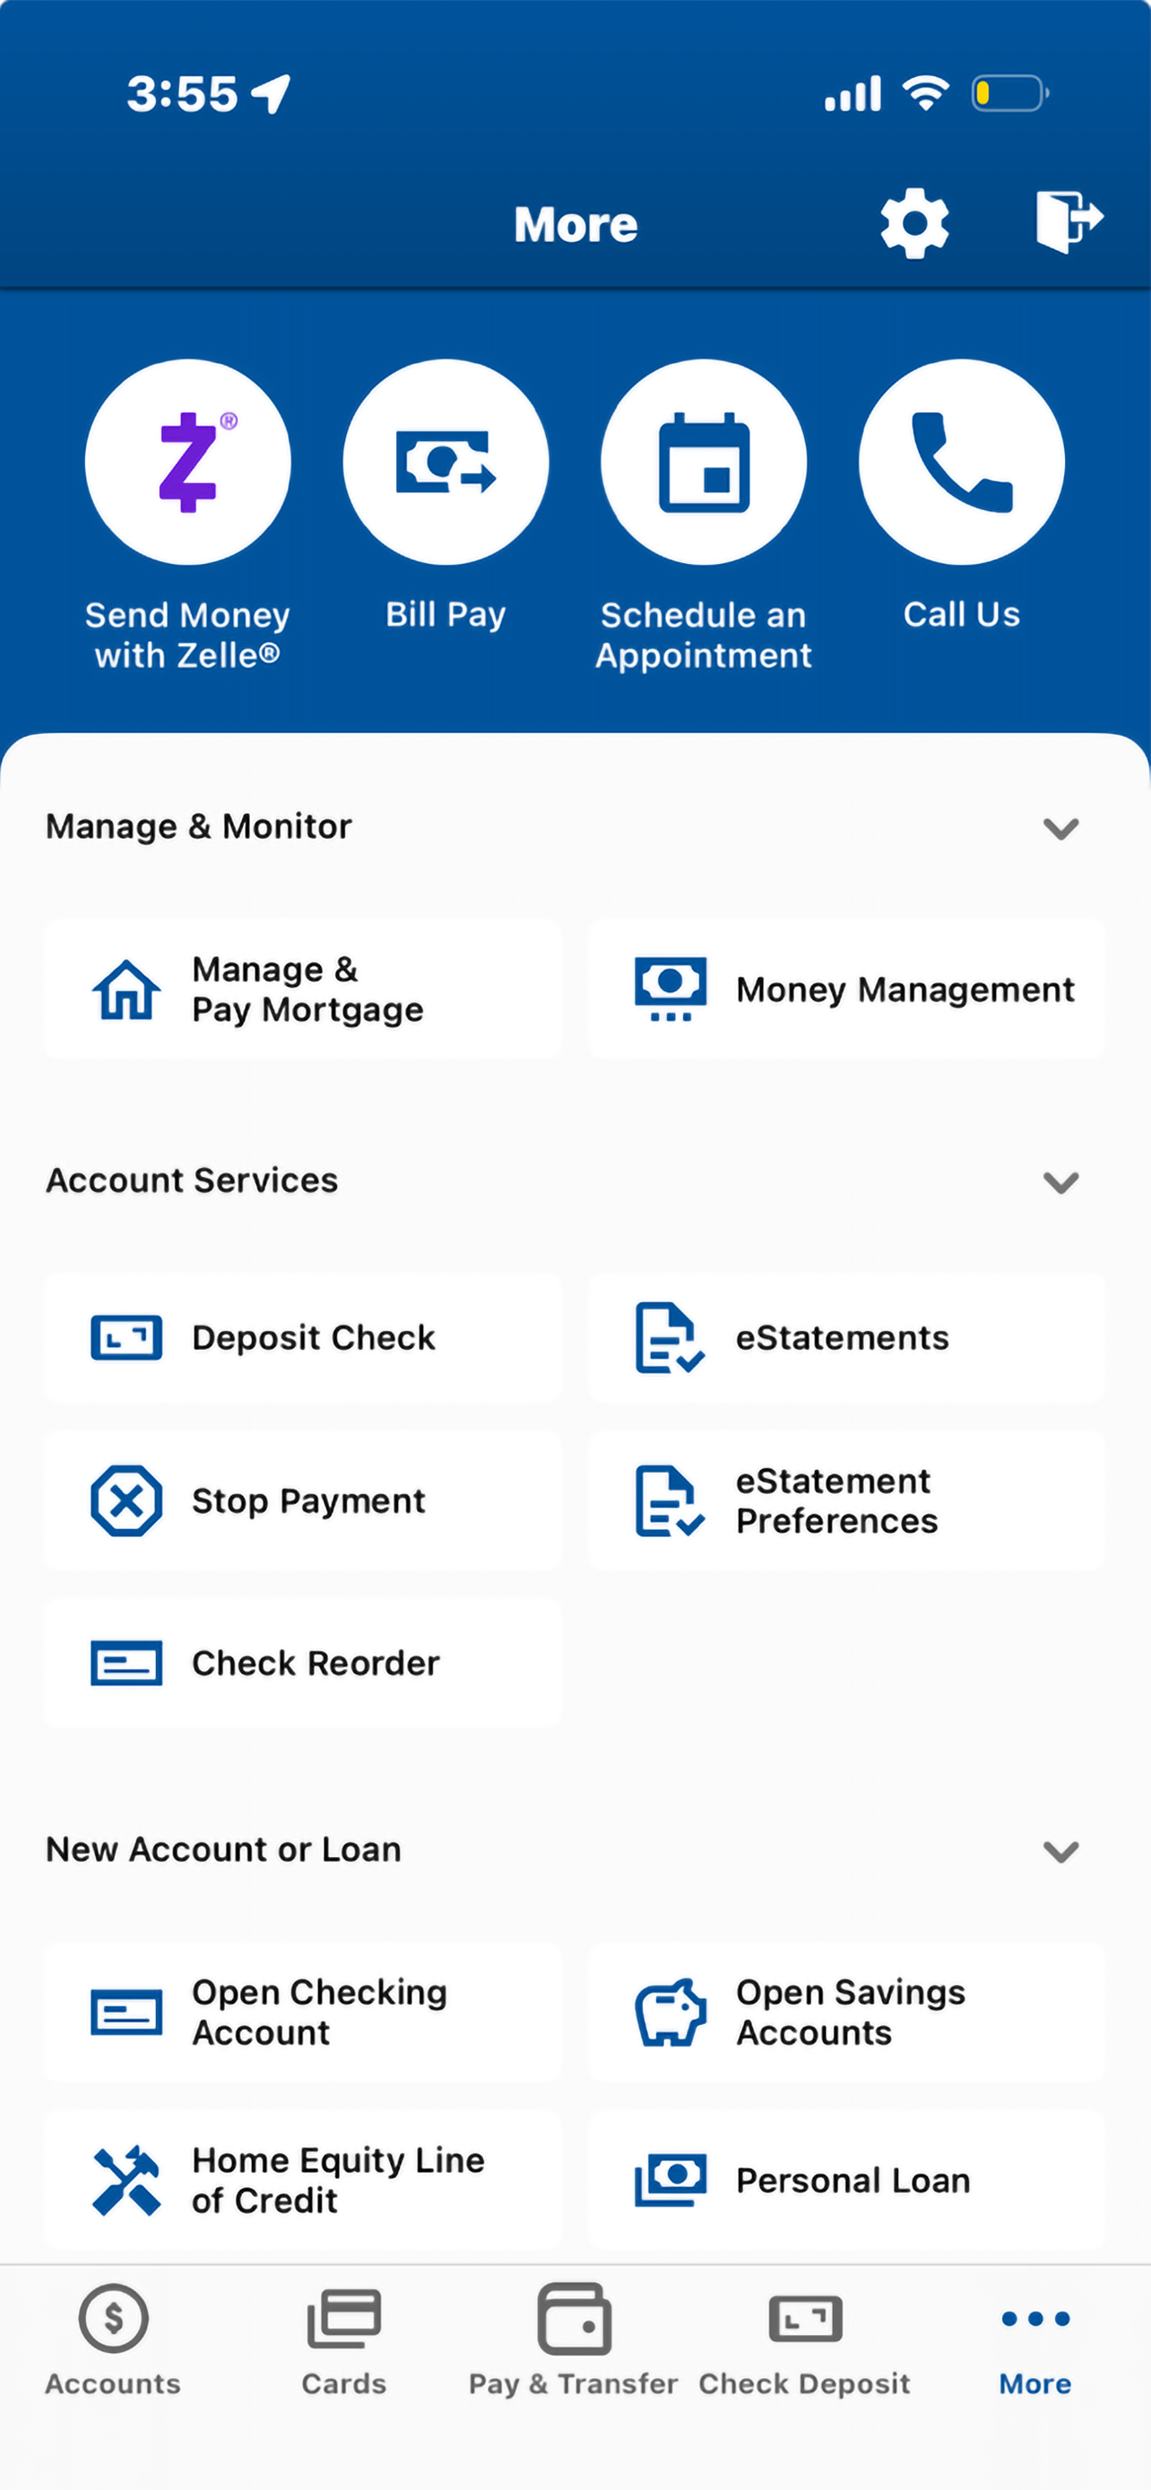
Task: Tap Schedule an Appointment label
Action: (704, 635)
